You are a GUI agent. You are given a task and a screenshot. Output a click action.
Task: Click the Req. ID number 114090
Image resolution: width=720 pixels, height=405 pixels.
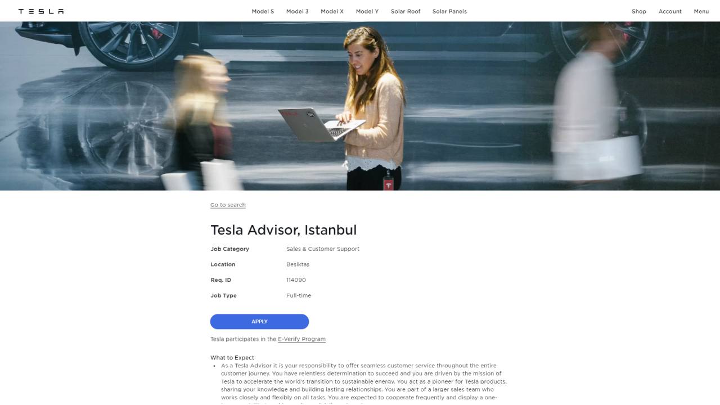pos(296,280)
